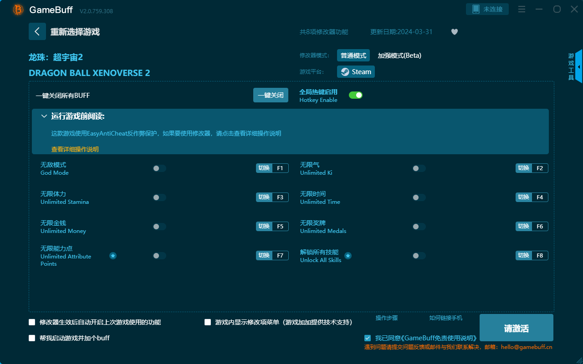Switch on Unlimited Medals toggle
583x364 pixels.
[419, 227]
